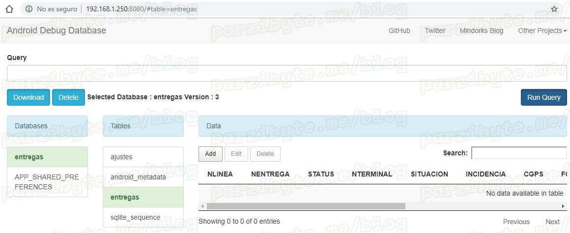This screenshot has width=570, height=233.
Task: Select the entregas table
Action: click(x=143, y=198)
